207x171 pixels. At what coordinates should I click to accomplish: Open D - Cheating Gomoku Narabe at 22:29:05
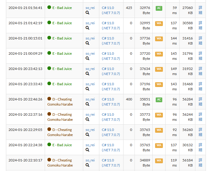click(x=60, y=132)
